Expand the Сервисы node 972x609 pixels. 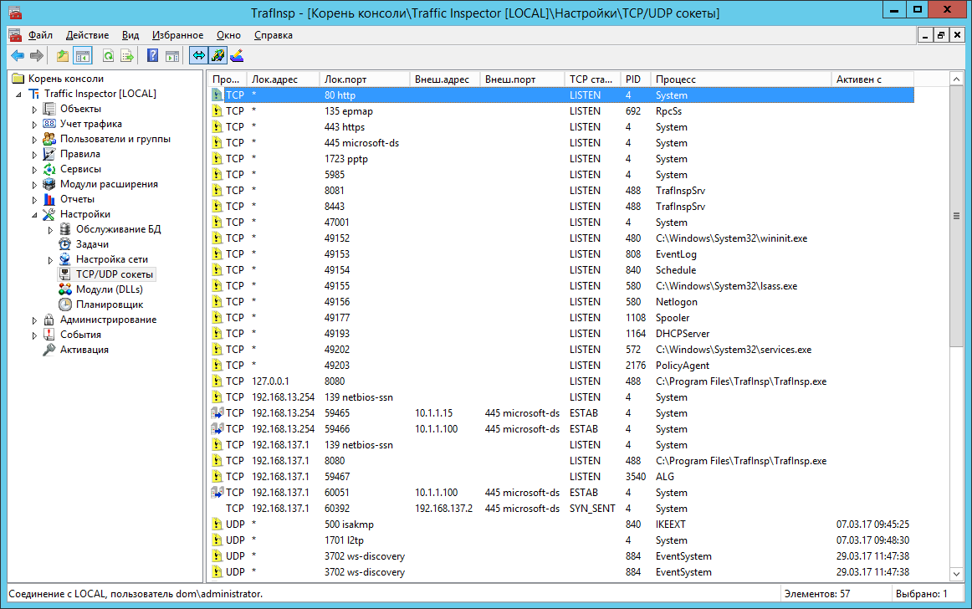coord(35,169)
